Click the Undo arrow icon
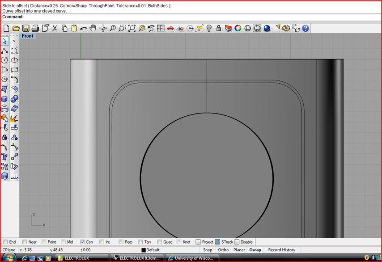This screenshot has height=262, width=382. click(84, 28)
